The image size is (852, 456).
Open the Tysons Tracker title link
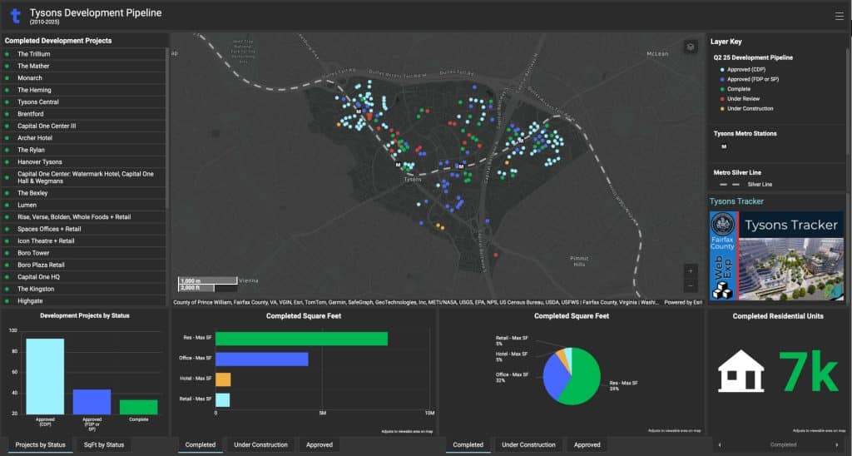(x=736, y=201)
